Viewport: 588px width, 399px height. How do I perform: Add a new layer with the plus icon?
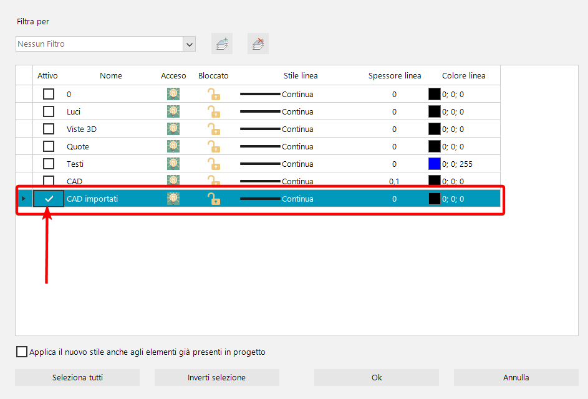[x=222, y=44]
